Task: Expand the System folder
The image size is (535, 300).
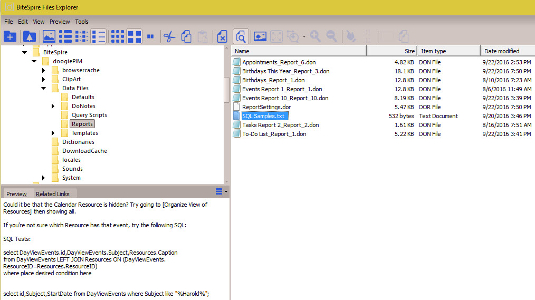Action: [43, 178]
